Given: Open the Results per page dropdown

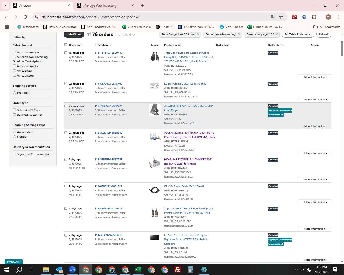Looking at the screenshot, I should [262, 34].
